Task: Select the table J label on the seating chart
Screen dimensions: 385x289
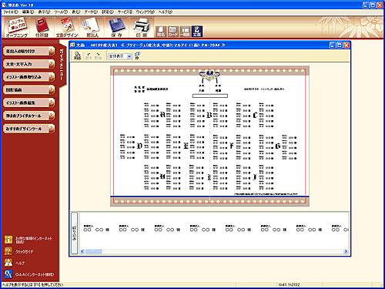Action: click(x=255, y=177)
